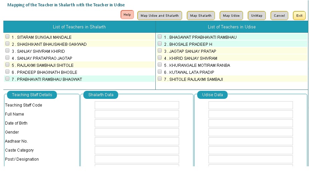Click Map Udise and Shalarth button
Screen dimensions: 309x177
click(160, 16)
